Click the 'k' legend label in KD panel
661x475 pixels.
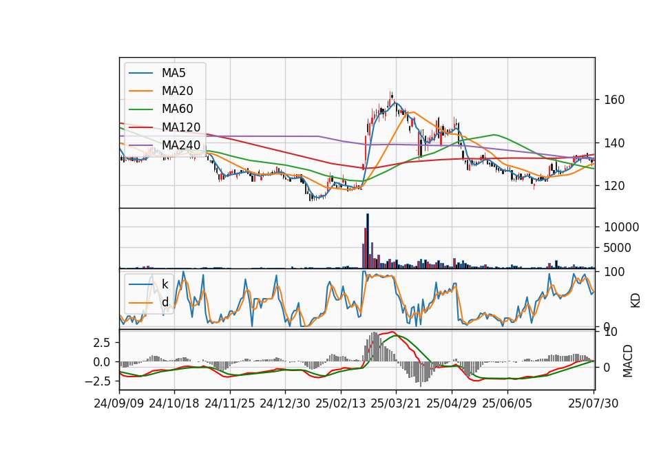click(165, 284)
